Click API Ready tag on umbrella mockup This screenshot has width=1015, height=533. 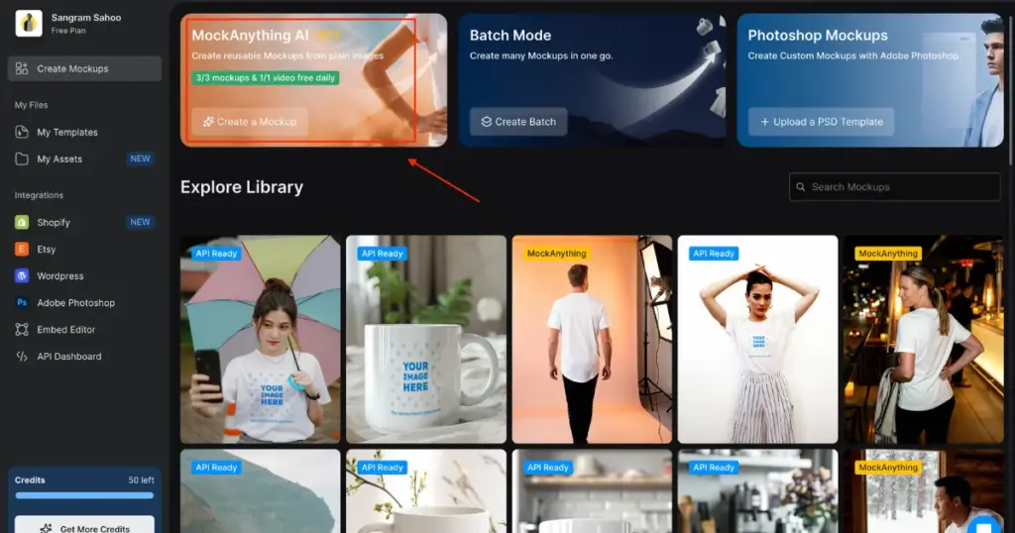tap(216, 254)
